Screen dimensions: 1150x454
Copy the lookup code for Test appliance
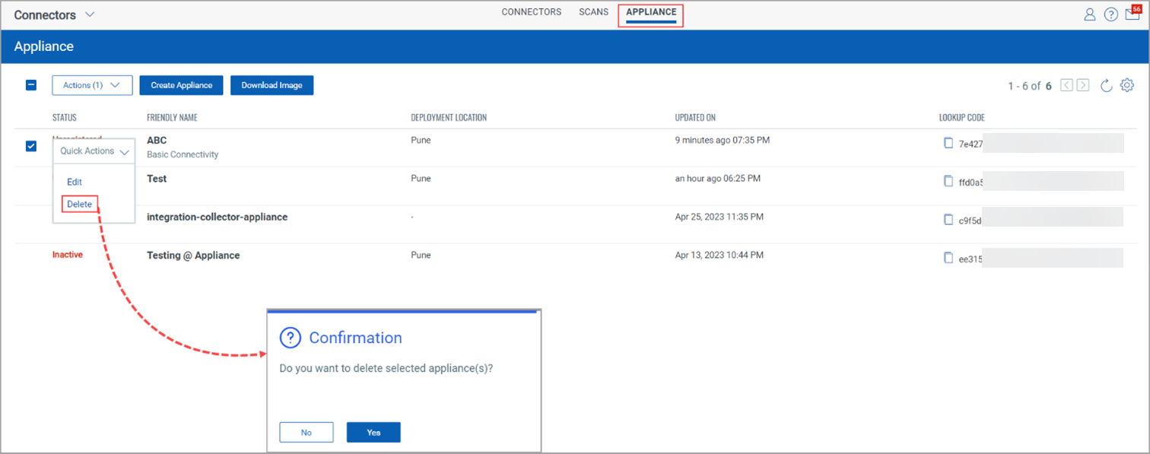948,181
